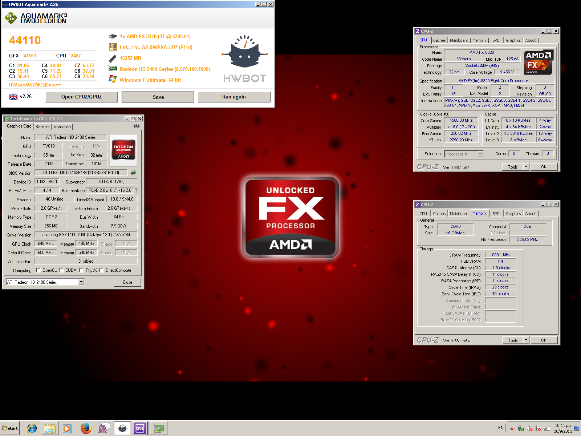Open Mainboard tab in upper CPU-Z window
The height and width of the screenshot is (436, 581).
[459, 40]
